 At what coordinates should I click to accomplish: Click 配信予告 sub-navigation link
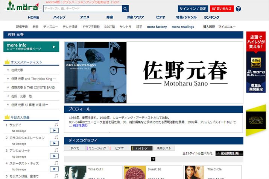tap(22, 27)
